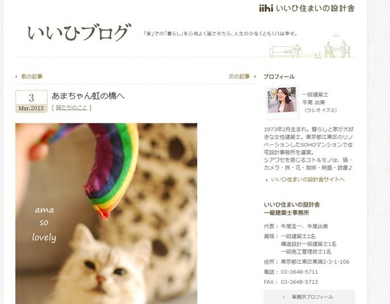Viewport: 390px width, 304px height.
Task: Click the いいひ住まいの設計舎 header text
Action: point(315,9)
